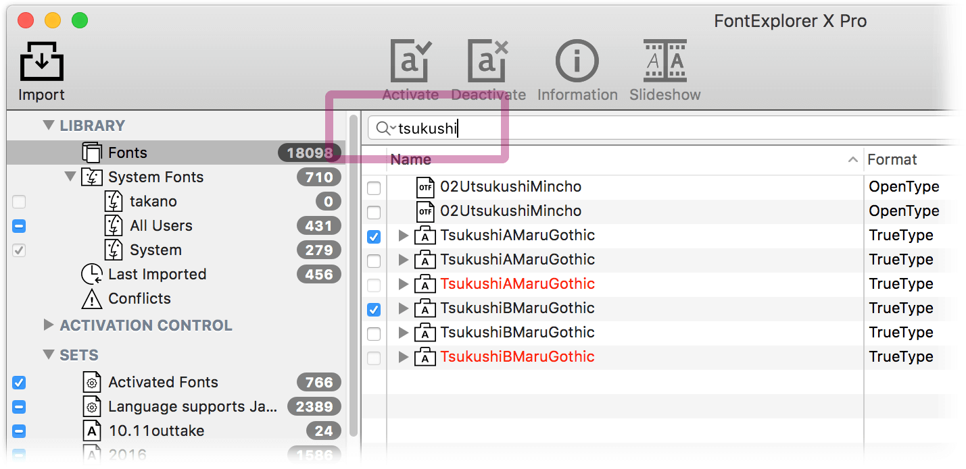Viewport: 966px width, 469px height.
Task: Click the 710 System Fonts count
Action: [319, 177]
